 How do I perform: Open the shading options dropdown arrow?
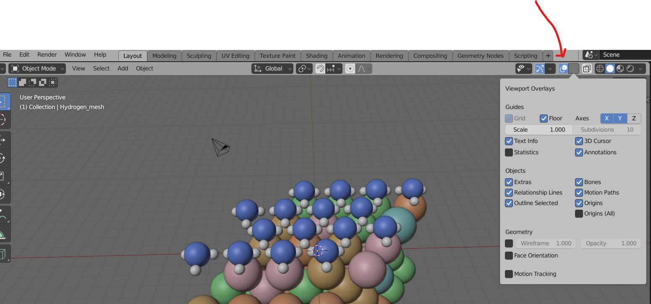pyautogui.click(x=640, y=68)
